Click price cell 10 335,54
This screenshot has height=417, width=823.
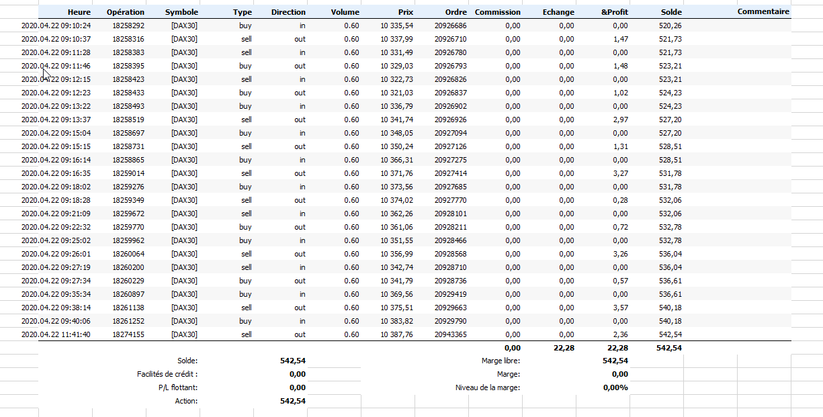click(396, 26)
